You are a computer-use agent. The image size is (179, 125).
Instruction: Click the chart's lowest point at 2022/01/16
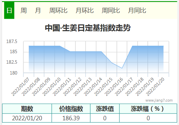coord(122,68)
